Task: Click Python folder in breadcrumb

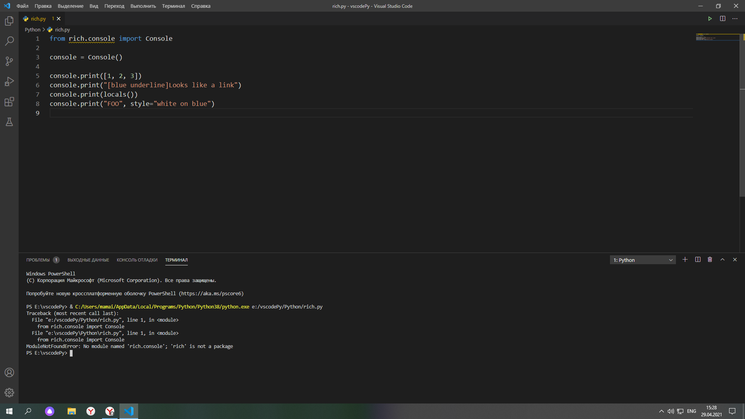Action: (33, 29)
